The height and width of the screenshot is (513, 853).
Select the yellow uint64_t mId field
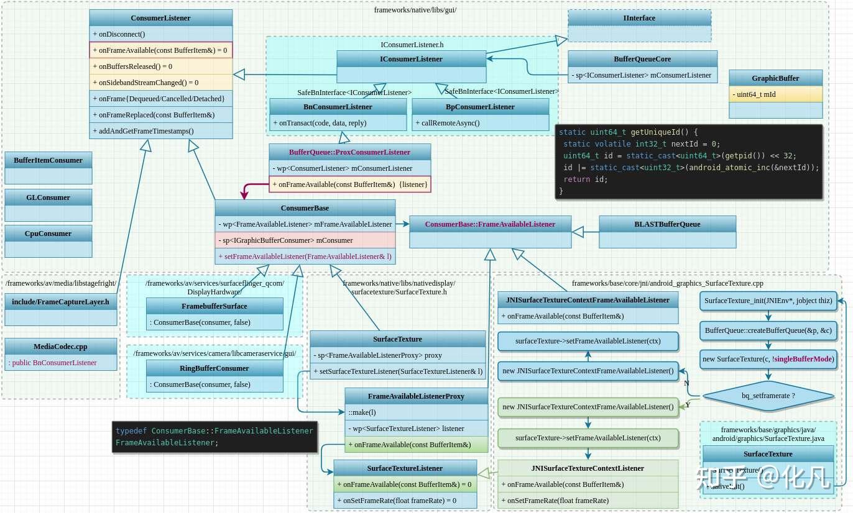pos(775,94)
